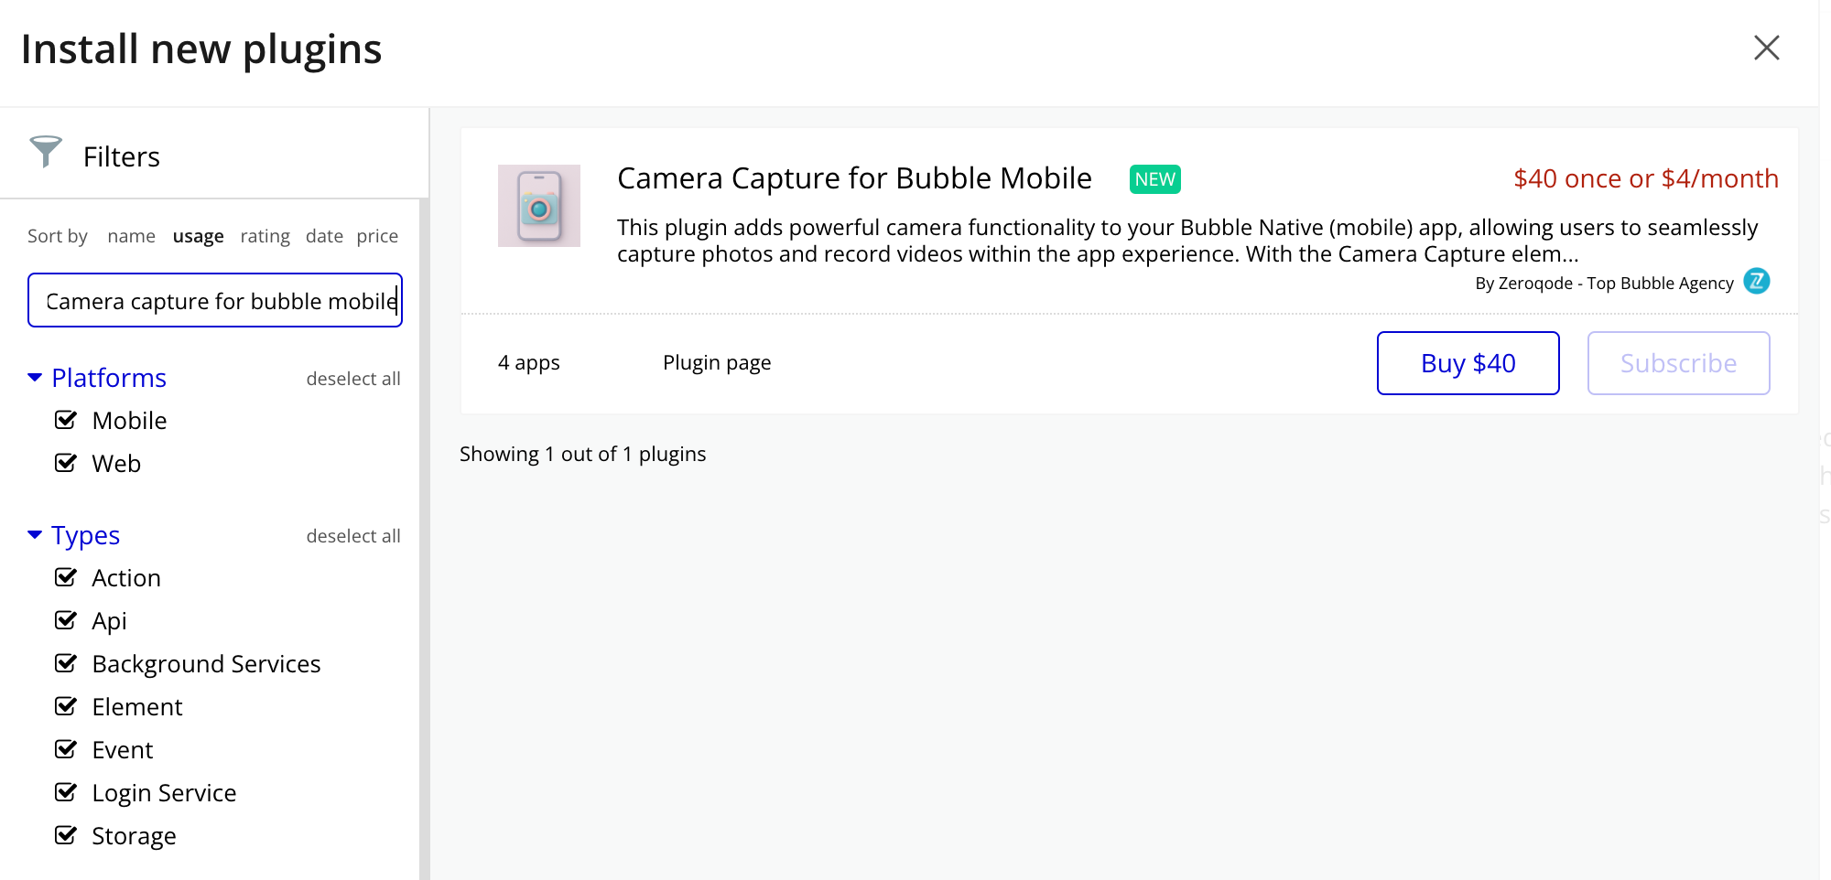Click the plugin search text field

[x=215, y=301]
